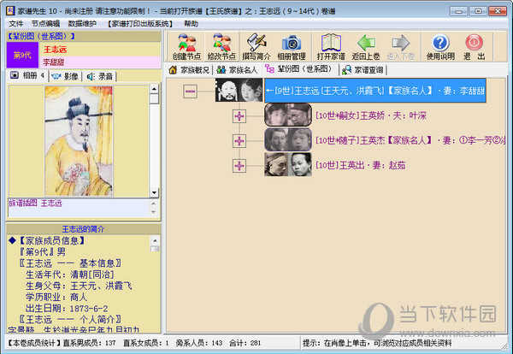The height and width of the screenshot is (354, 513).
Task: Click the 王志远的简介 panel header
Action: (x=84, y=228)
